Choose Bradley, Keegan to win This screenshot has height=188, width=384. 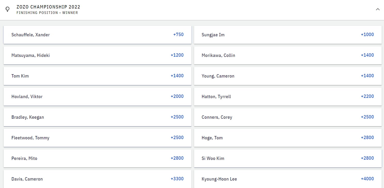click(97, 117)
